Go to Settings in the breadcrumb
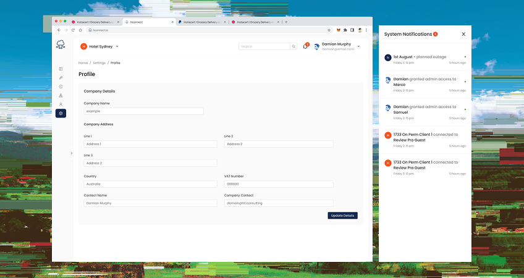 [99, 63]
